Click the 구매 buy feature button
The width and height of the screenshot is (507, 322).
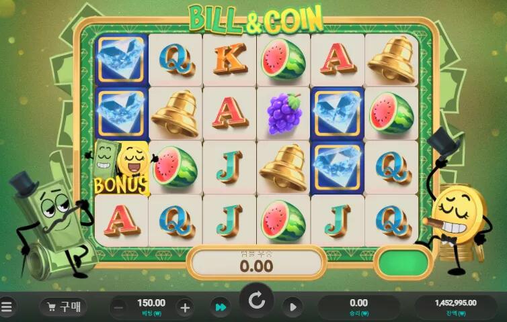coord(63,307)
